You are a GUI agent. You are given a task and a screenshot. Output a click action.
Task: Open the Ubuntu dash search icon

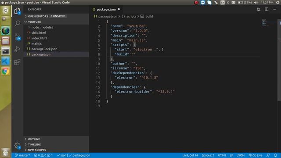coord(6,11)
